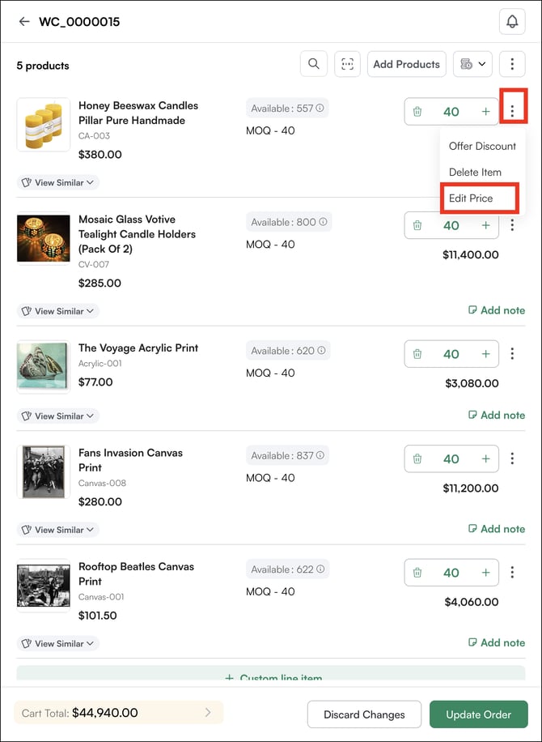The height and width of the screenshot is (742, 542).
Task: Expand View Similar under Honey Beeswax Candles
Action: pyautogui.click(x=57, y=182)
